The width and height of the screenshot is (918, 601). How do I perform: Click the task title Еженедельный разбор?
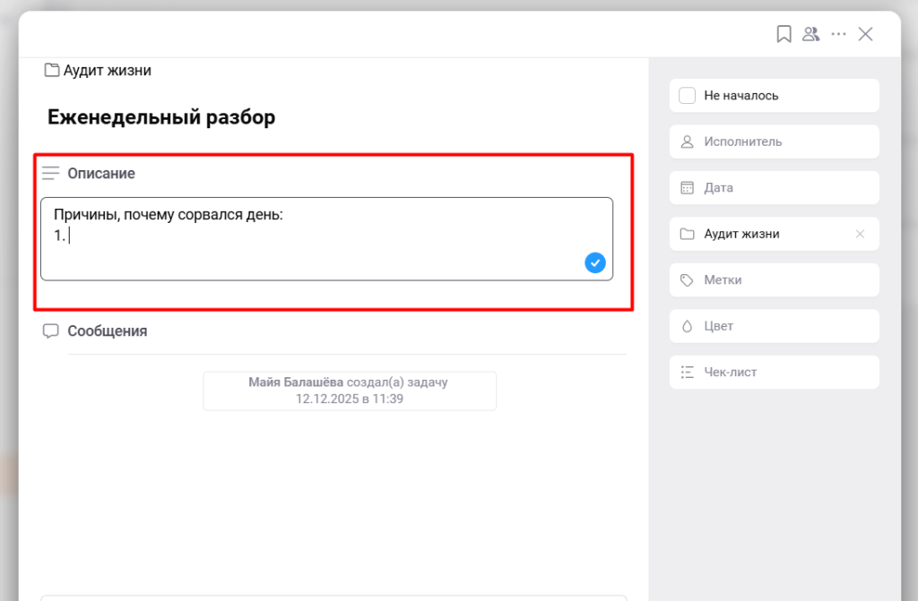pos(161,116)
